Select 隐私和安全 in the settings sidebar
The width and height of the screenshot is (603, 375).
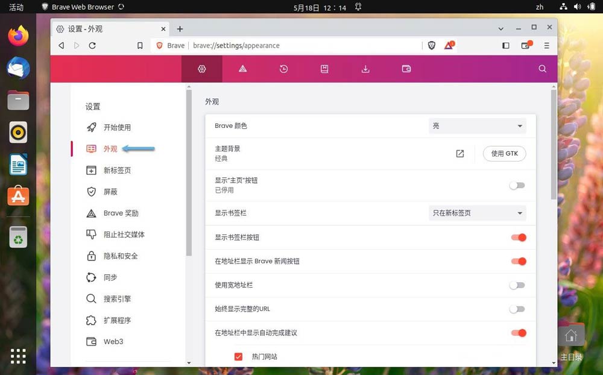(x=121, y=256)
